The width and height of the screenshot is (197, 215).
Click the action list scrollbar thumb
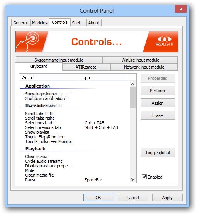[132, 98]
